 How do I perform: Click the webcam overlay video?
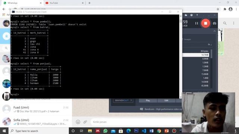coord(208,112)
